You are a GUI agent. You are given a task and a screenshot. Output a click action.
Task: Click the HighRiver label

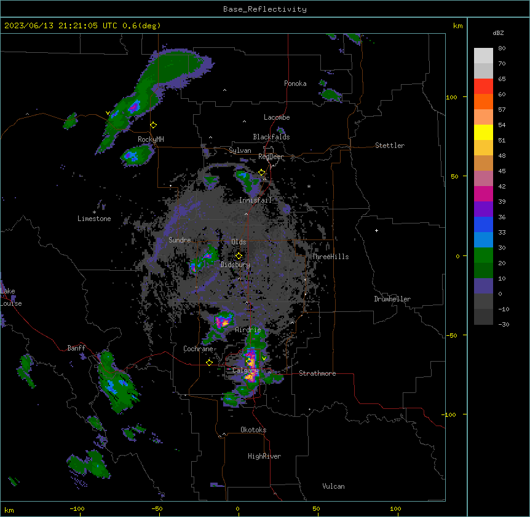coord(264,456)
